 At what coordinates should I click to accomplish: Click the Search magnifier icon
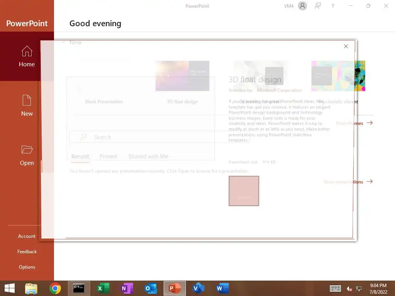(83, 137)
